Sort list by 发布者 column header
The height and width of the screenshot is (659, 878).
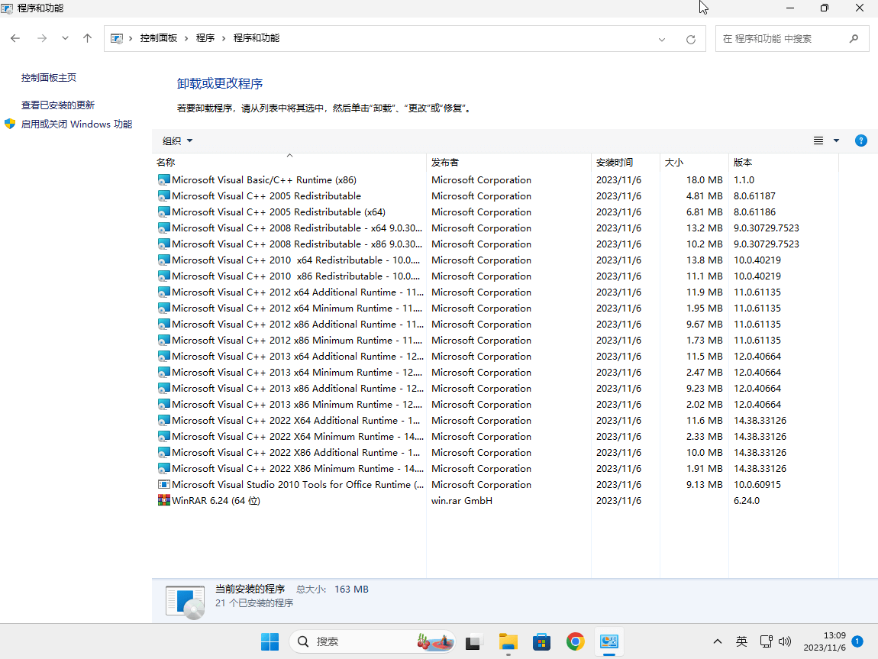click(x=508, y=162)
